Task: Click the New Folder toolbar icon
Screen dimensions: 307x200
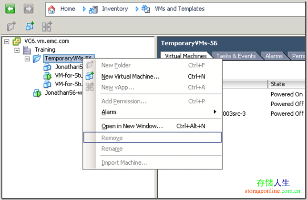Action: click(x=11, y=27)
